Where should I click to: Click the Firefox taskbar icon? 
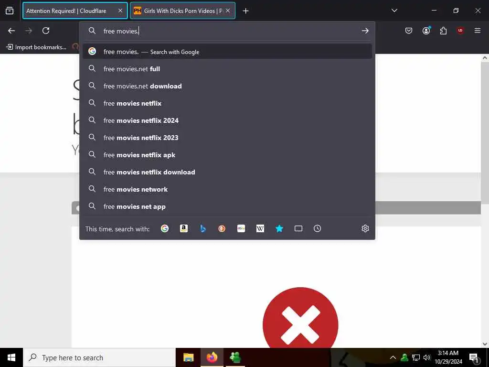pos(212,357)
